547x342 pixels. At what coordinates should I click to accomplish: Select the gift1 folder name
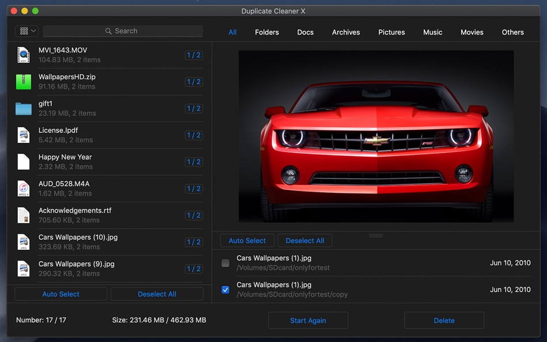[45, 104]
